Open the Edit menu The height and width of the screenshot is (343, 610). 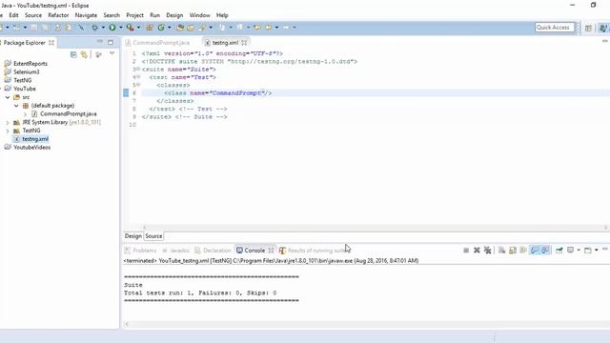[x=13, y=15]
